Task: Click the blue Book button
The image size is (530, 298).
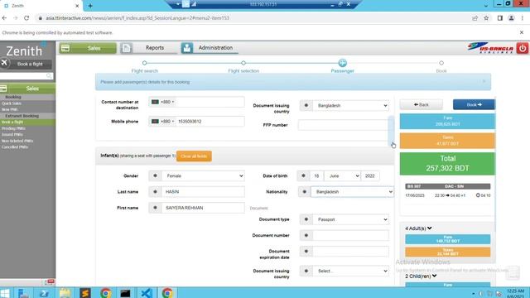Action: [x=474, y=105]
